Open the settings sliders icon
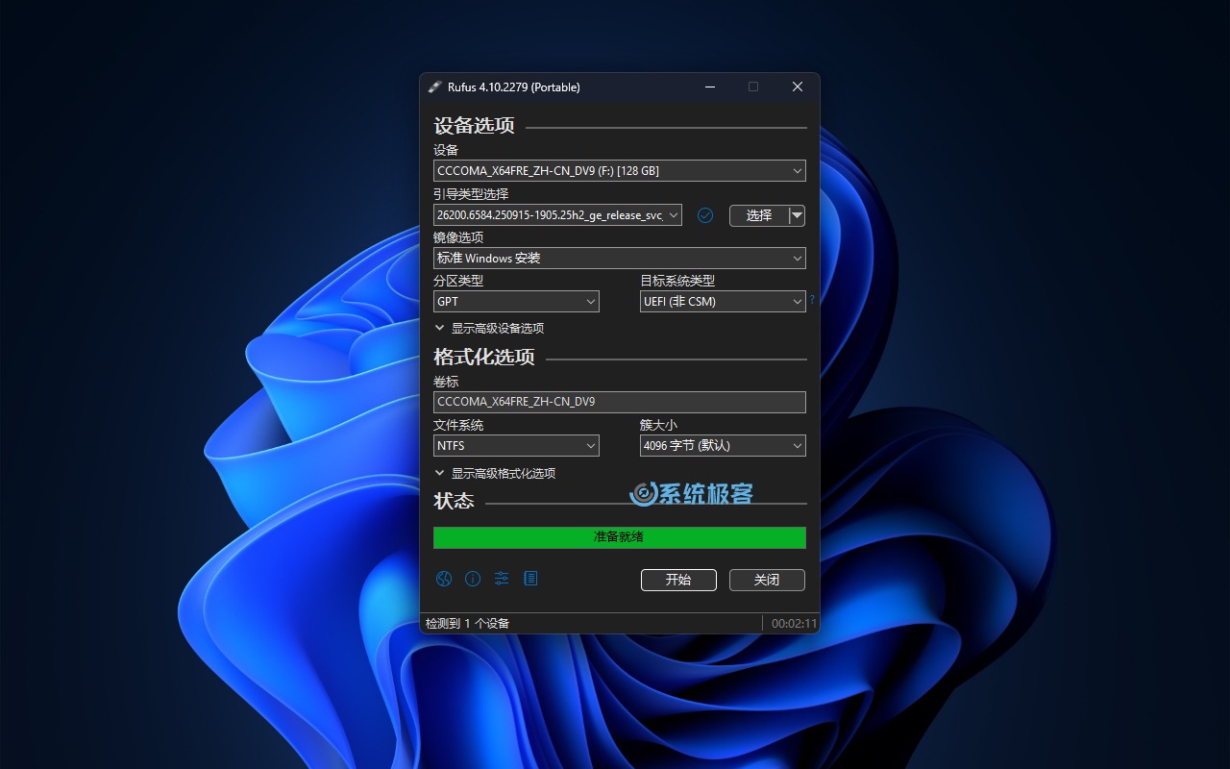1230x769 pixels. pos(502,579)
